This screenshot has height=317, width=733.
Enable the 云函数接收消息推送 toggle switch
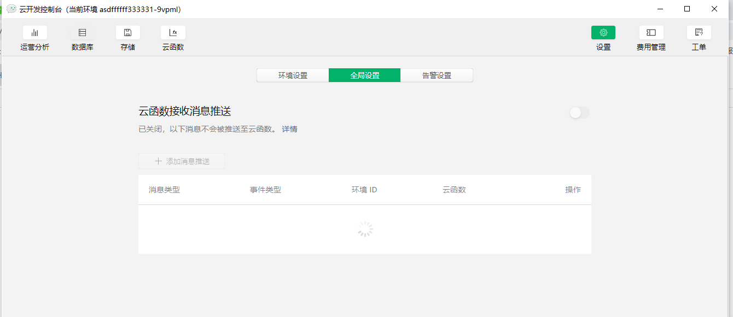click(579, 113)
